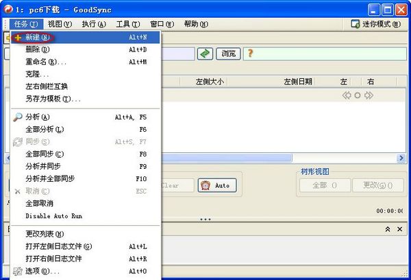Open the 任务(T) menu
The height and width of the screenshot is (280, 411).
(26, 24)
